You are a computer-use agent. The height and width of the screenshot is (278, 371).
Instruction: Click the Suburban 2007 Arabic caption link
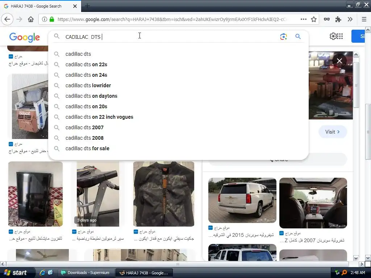312,240
